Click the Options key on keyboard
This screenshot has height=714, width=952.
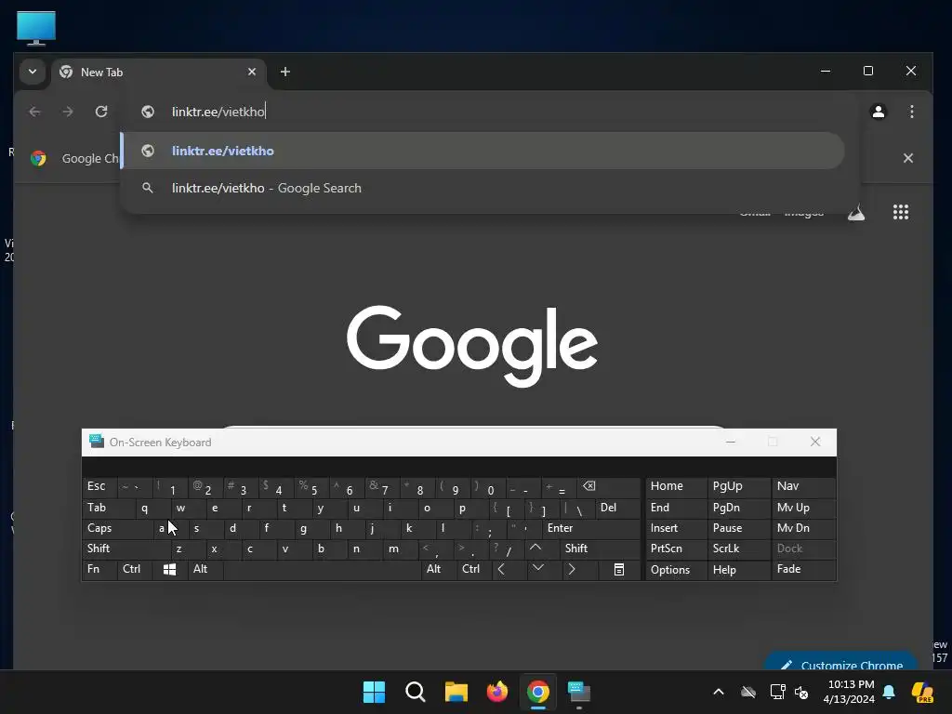coord(676,570)
